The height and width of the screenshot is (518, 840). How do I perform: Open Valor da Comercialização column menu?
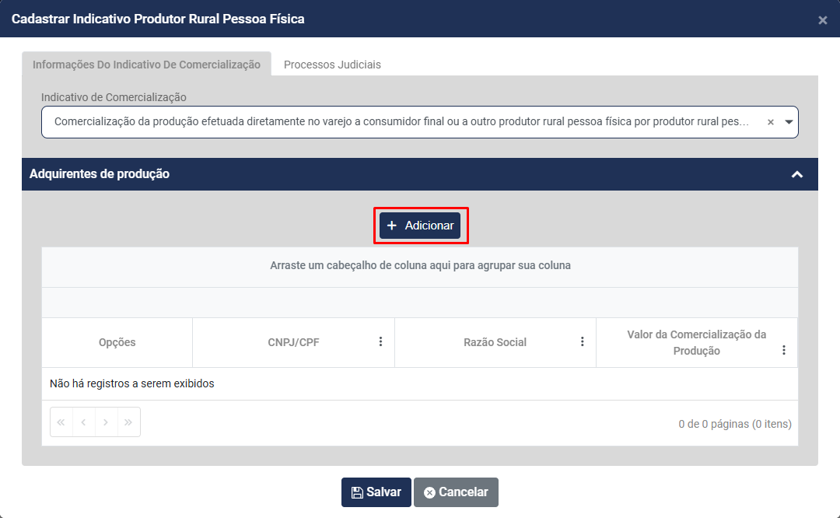point(784,351)
